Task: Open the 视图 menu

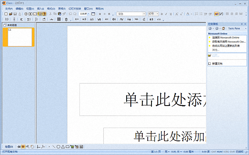Action: pos(30,9)
